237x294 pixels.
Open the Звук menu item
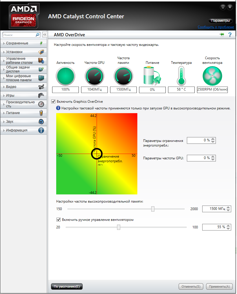(x=23, y=122)
